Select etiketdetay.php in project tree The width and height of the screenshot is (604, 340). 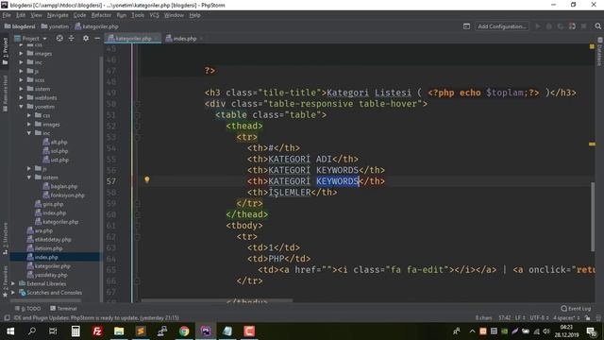[x=49, y=239]
